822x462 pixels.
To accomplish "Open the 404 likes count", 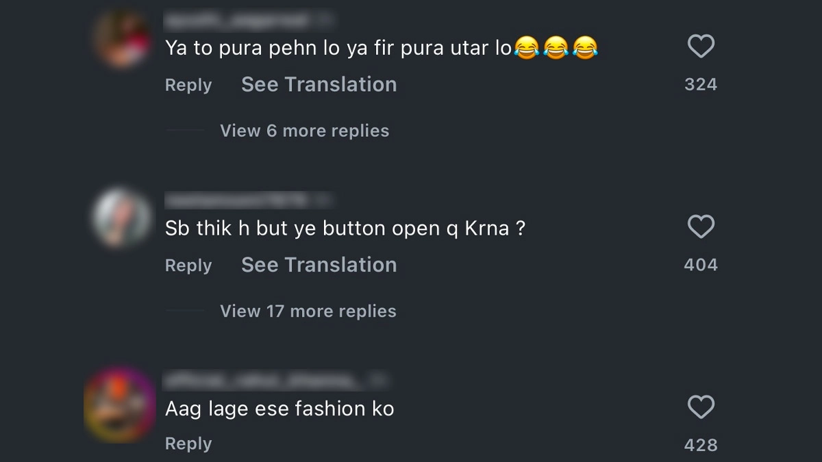I will coord(700,266).
